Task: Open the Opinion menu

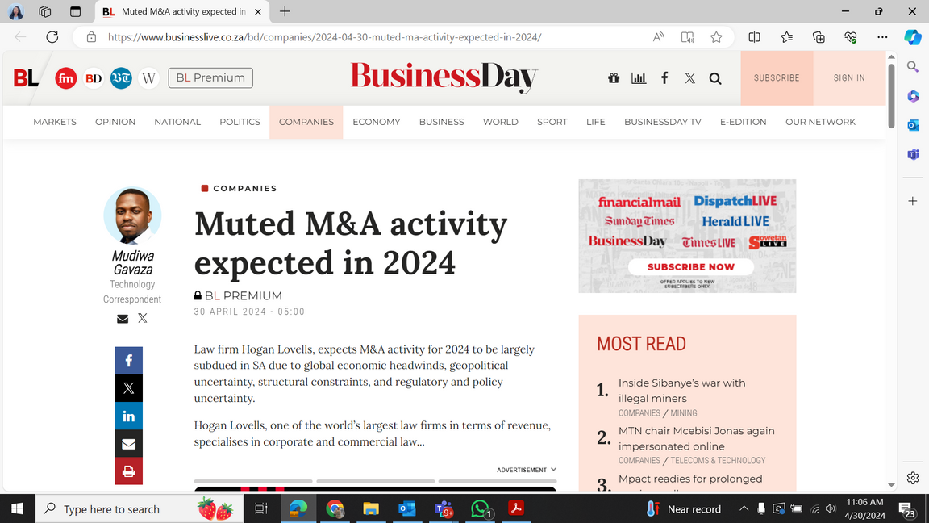Action: pos(115,122)
